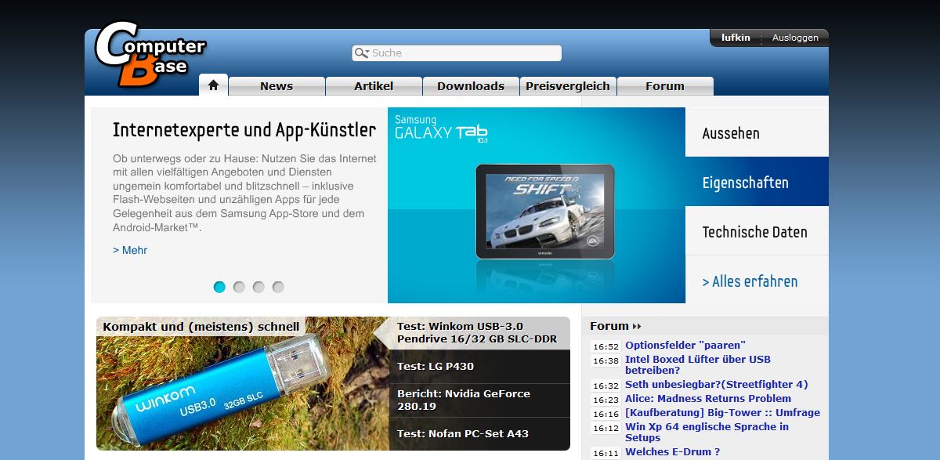Click into the Suche search field
The image size is (940, 460).
pos(457,53)
